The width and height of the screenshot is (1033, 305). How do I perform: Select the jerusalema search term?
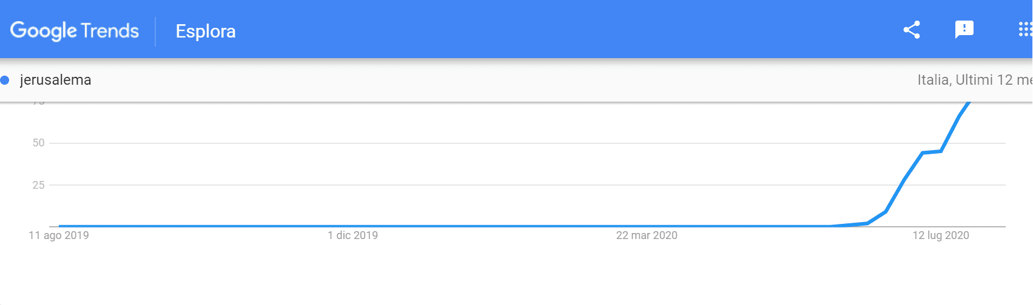[55, 80]
